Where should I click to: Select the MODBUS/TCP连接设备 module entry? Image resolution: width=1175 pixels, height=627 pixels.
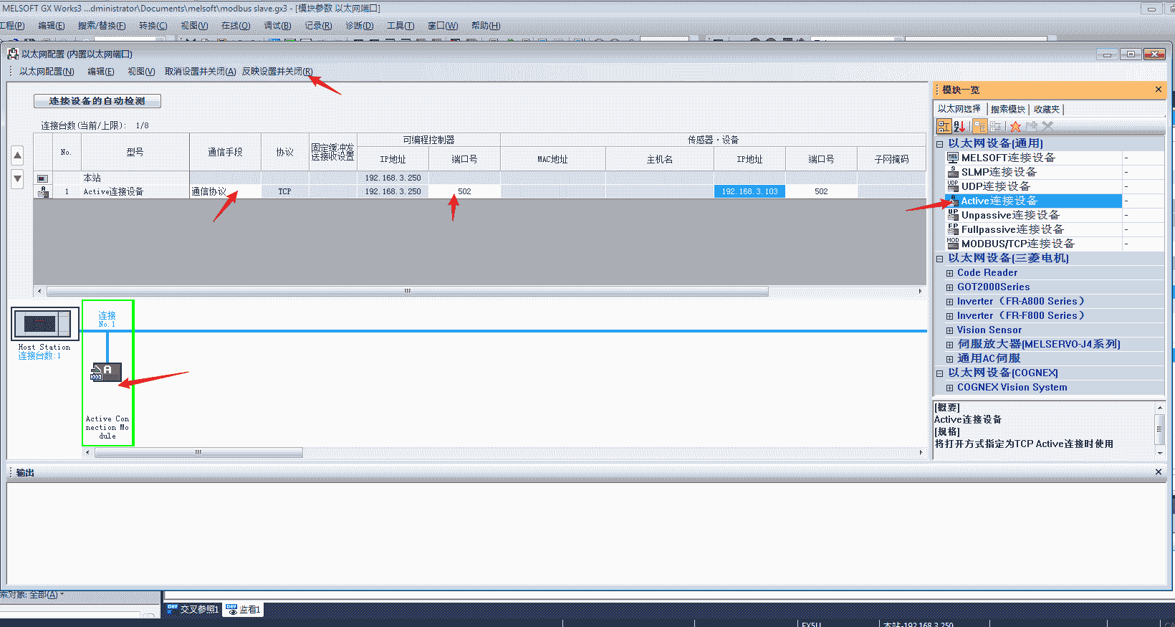point(1017,244)
